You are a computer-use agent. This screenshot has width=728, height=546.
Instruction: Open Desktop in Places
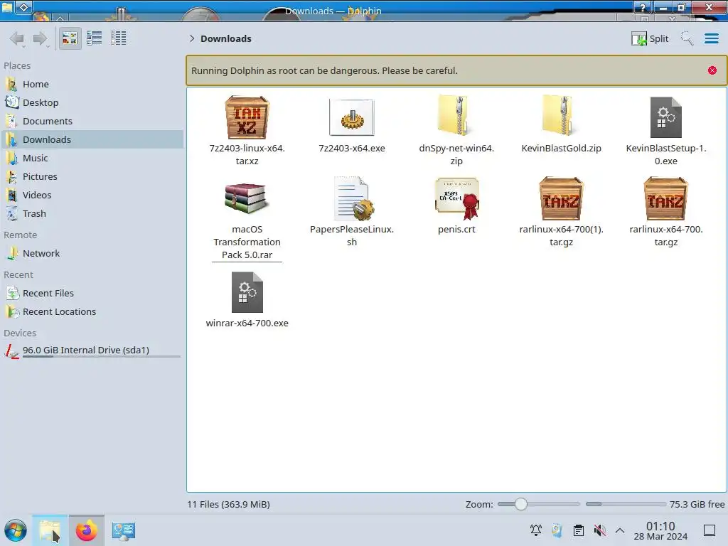(x=92, y=102)
